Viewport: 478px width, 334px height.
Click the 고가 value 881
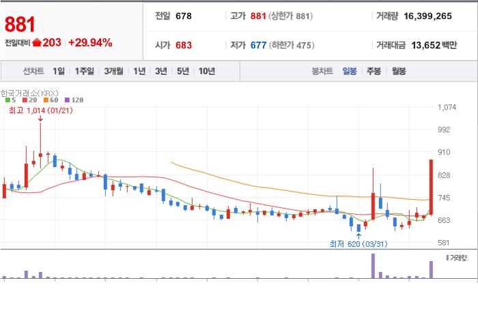point(258,16)
